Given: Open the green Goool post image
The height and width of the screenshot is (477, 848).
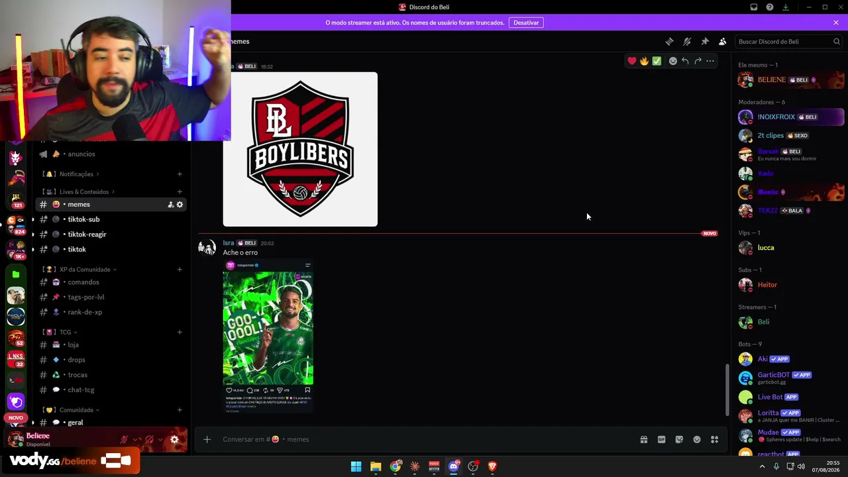Looking at the screenshot, I should click(268, 337).
